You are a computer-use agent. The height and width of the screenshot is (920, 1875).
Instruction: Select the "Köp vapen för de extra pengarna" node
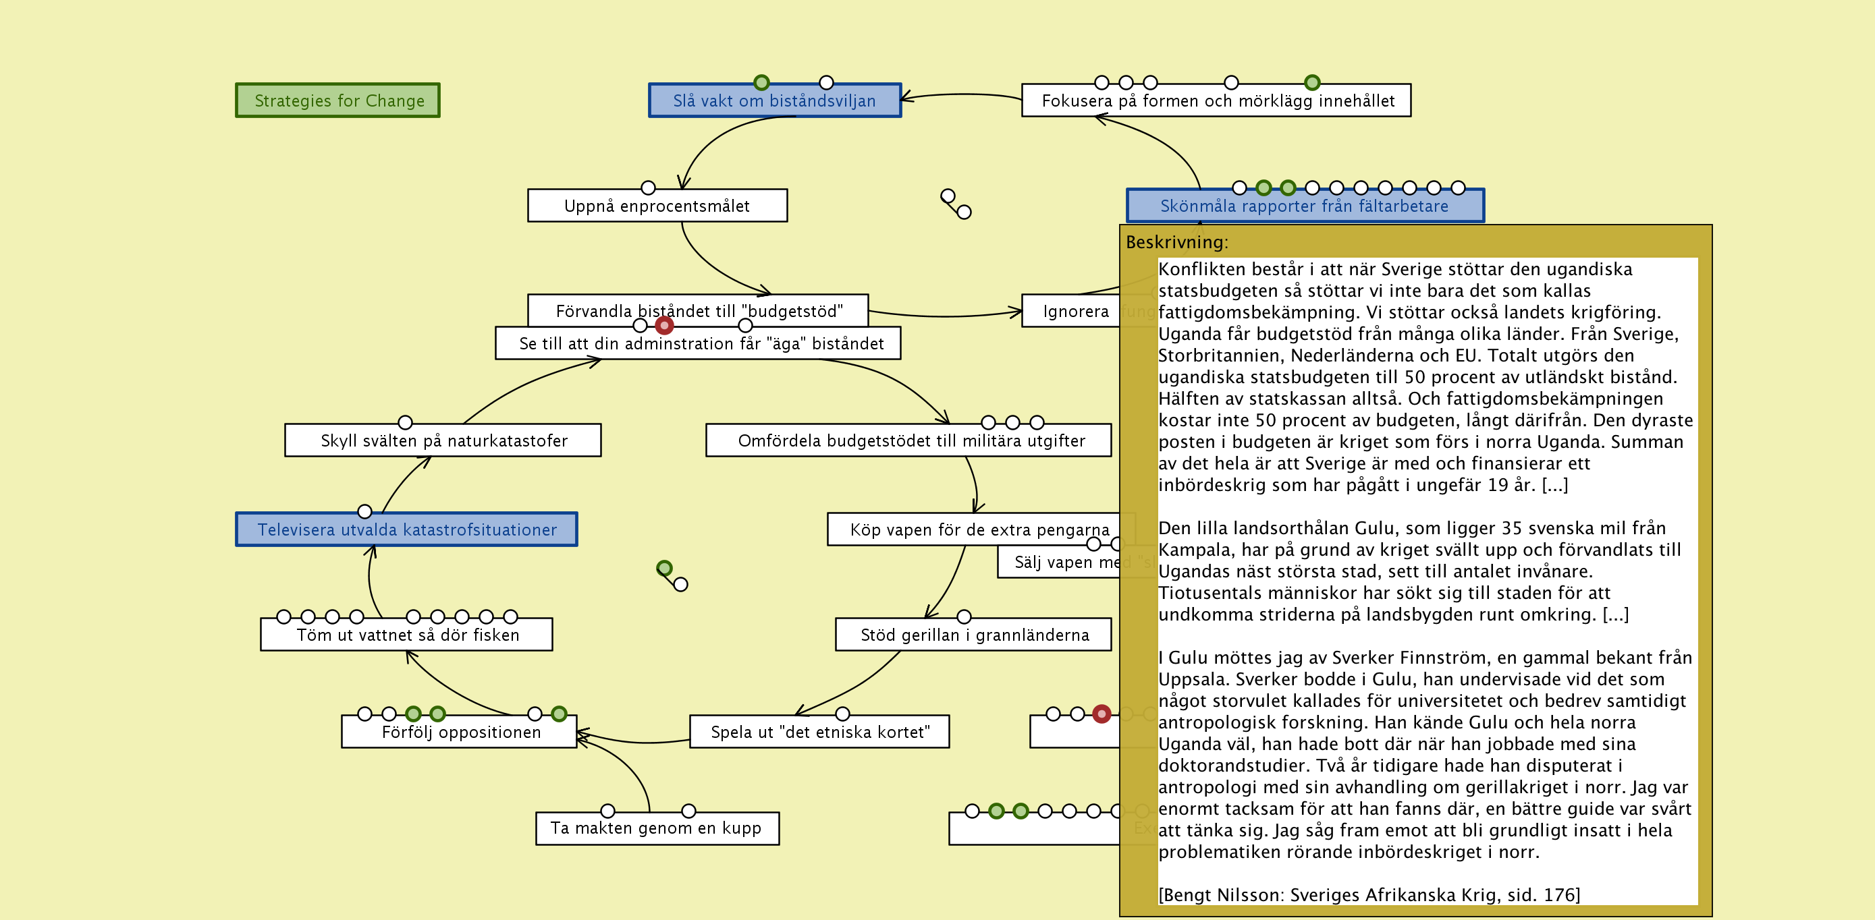pos(978,529)
